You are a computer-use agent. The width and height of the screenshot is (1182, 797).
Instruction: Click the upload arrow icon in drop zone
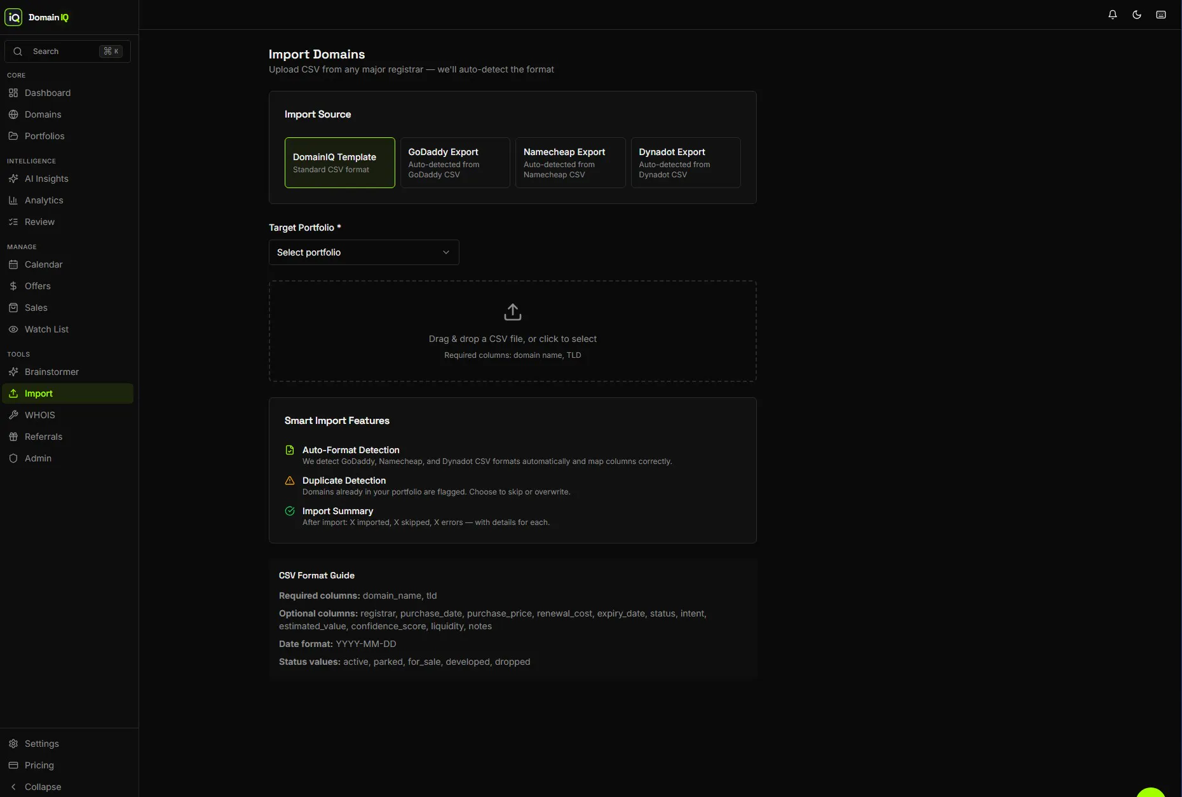click(513, 312)
